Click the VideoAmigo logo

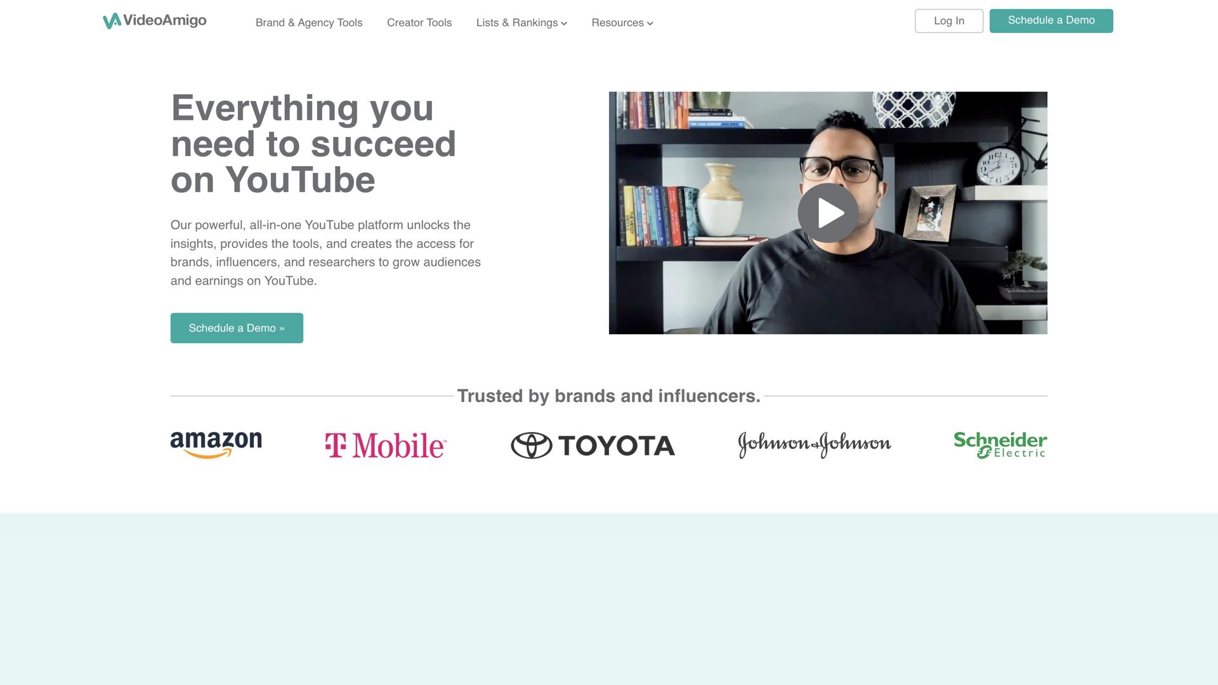pyautogui.click(x=155, y=21)
